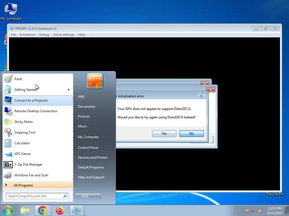Open Paint from the Start menu
289x216 pixels.
[x=38, y=79]
